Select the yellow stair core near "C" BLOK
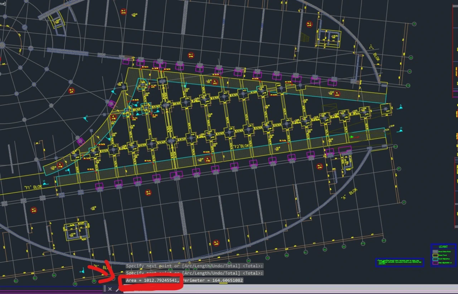This screenshot has height=294, width=458. coord(328,38)
